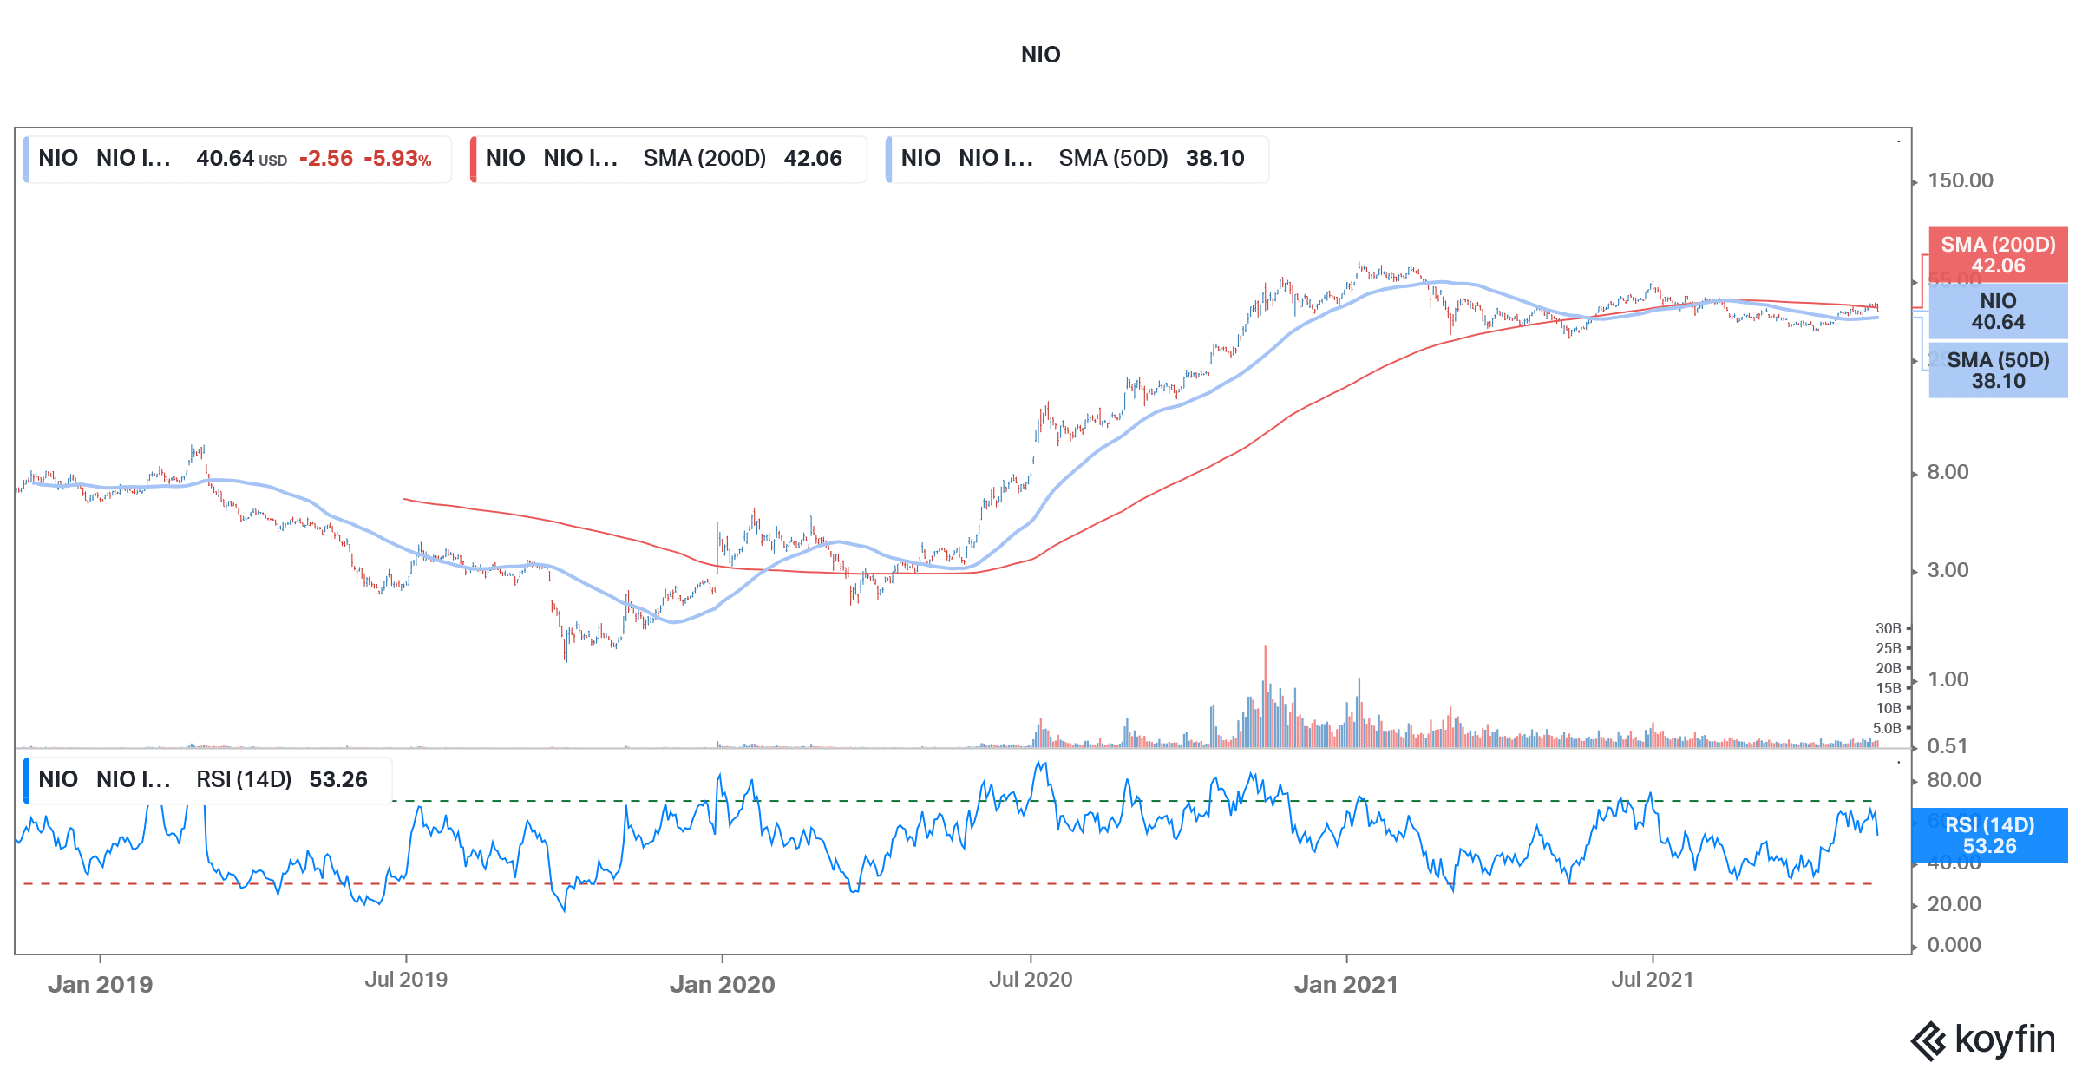
Task: Click the 20.00 RSI axis label
Action: pos(1954,904)
